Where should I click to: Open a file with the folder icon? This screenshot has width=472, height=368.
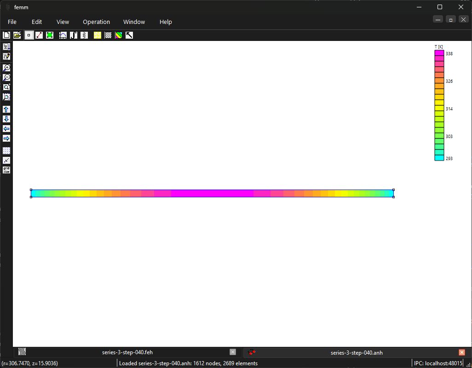tap(17, 35)
